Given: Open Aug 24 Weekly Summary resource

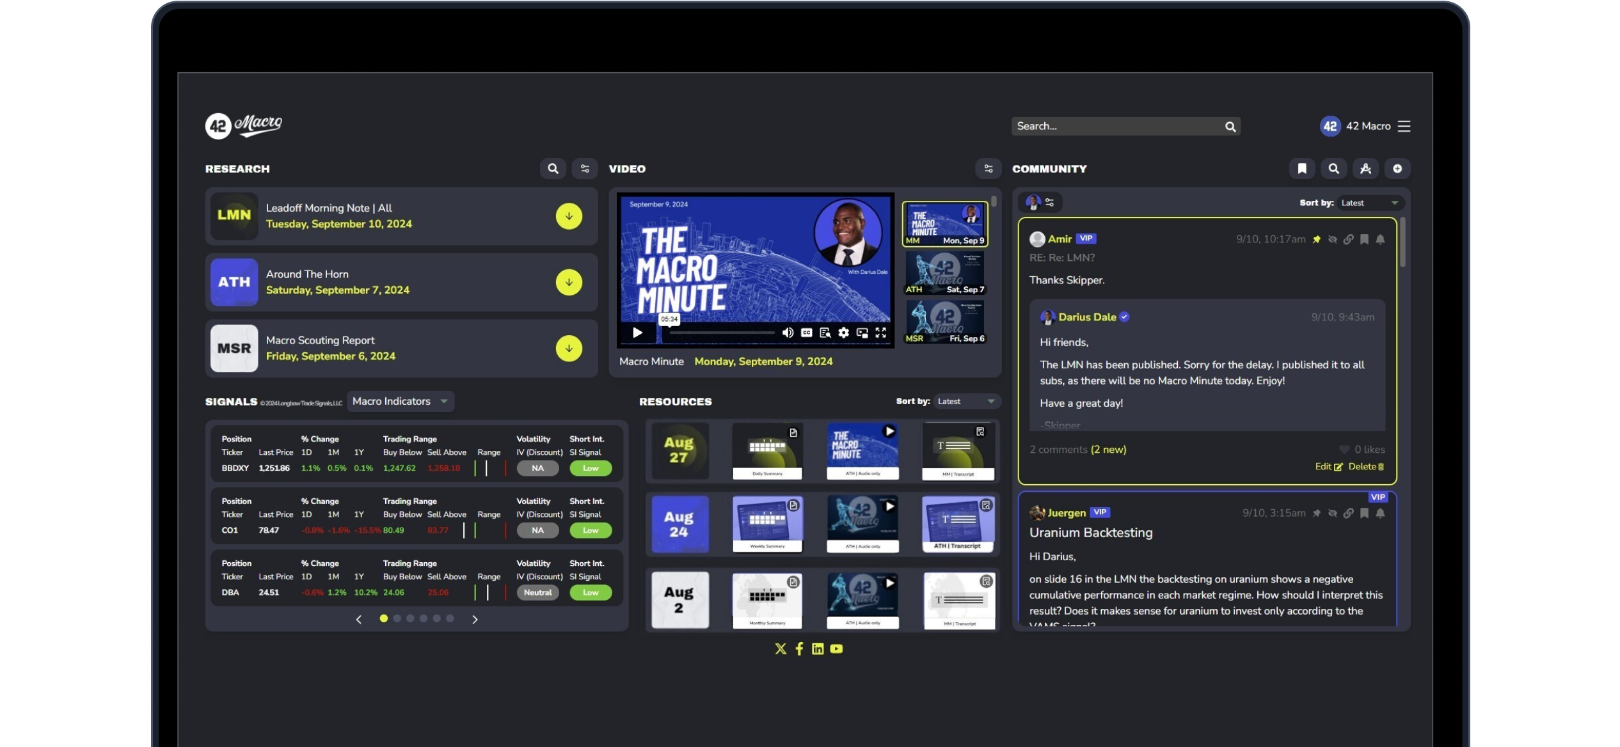Looking at the screenshot, I should pos(767,524).
